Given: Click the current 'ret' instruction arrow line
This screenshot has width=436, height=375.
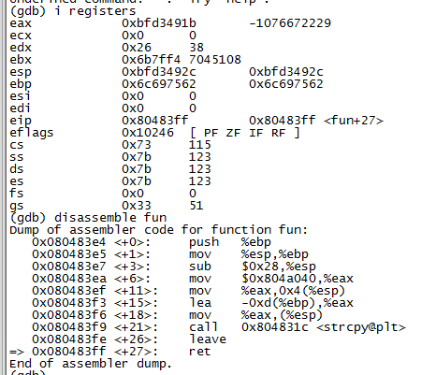Looking at the screenshot, I should tap(110, 352).
